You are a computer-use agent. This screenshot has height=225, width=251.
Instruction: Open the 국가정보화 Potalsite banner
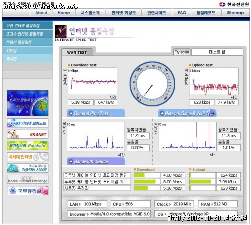[x=28, y=145]
